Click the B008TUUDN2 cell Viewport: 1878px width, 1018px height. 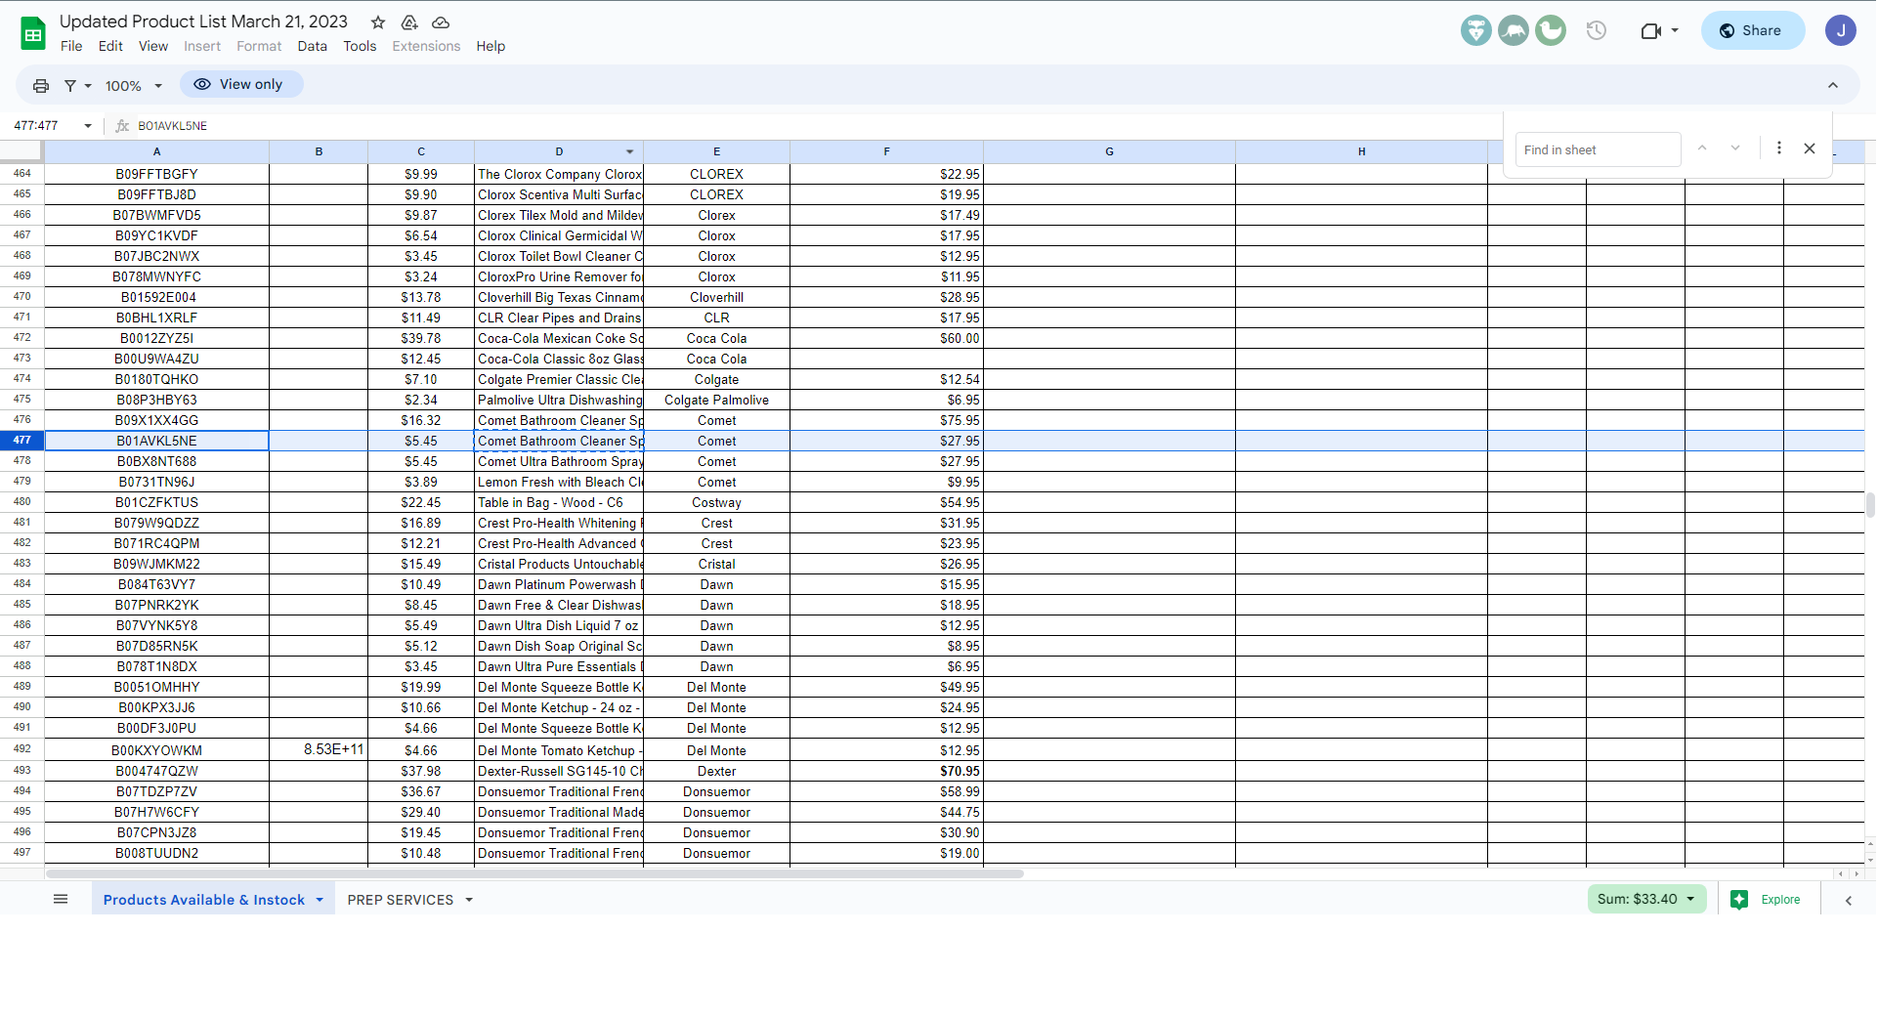[x=156, y=853]
